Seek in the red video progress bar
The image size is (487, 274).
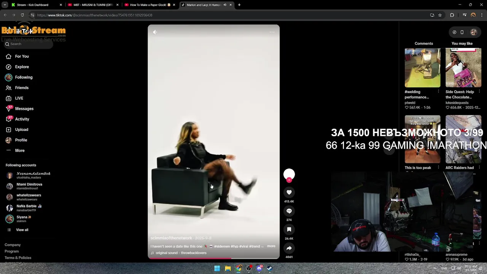coord(213,258)
